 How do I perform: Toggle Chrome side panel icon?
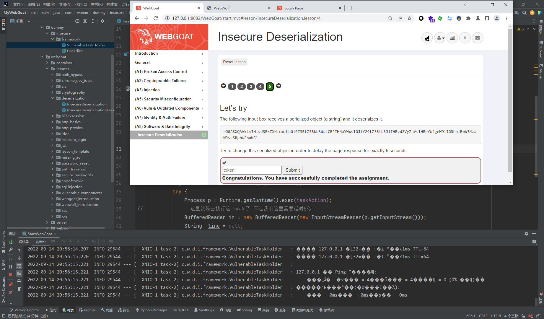click(487, 18)
